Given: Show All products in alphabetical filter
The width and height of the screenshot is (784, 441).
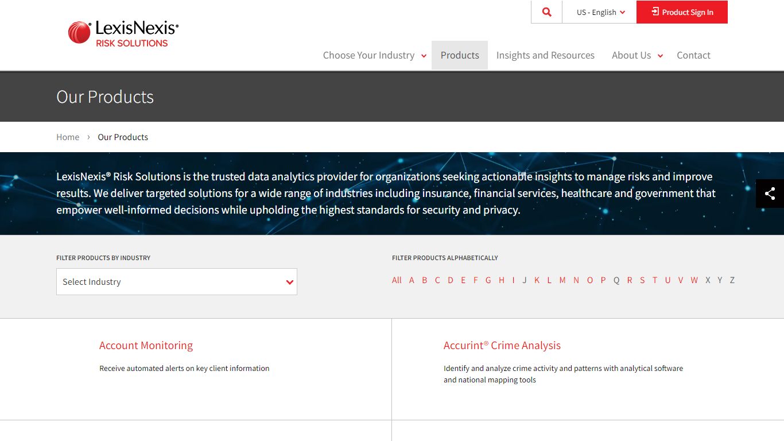Looking at the screenshot, I should pos(397,280).
